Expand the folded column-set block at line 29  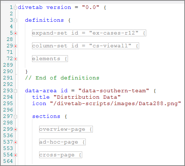(15, 46)
